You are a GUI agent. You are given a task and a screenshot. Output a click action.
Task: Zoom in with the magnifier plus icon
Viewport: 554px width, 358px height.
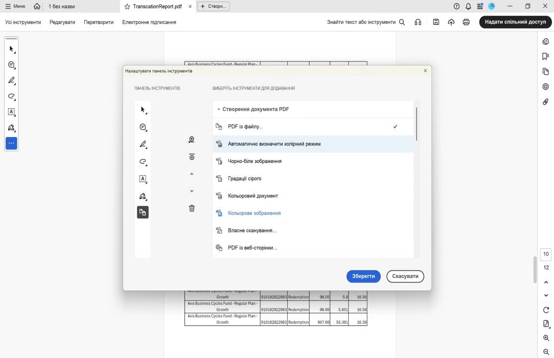546,338
